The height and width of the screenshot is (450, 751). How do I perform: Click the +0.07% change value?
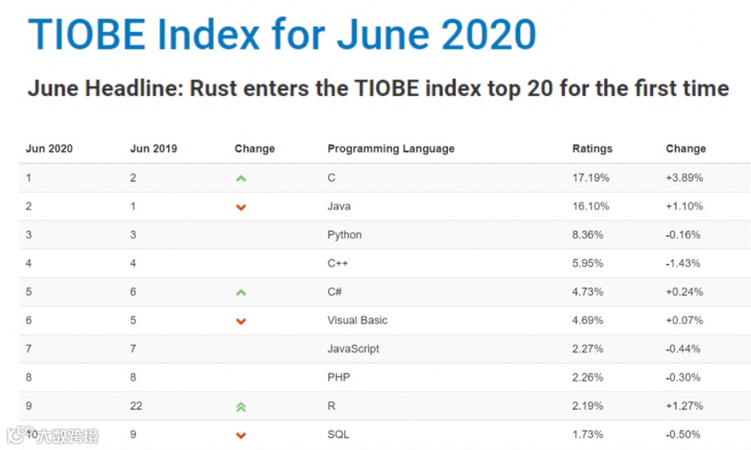point(684,321)
